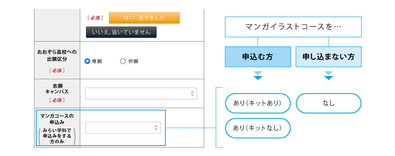Click the down arrow under 申込む方
This screenshot has height=156, width=395.
point(258,76)
